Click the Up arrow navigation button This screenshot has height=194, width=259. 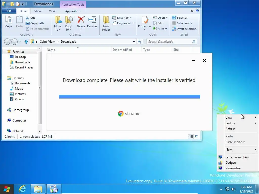pos(26,42)
